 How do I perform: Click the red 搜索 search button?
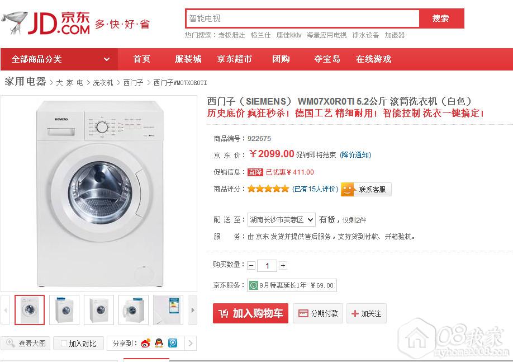pyautogui.click(x=440, y=18)
